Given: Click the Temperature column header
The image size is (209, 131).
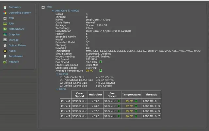Looking at the screenshot, I should click(131, 95).
